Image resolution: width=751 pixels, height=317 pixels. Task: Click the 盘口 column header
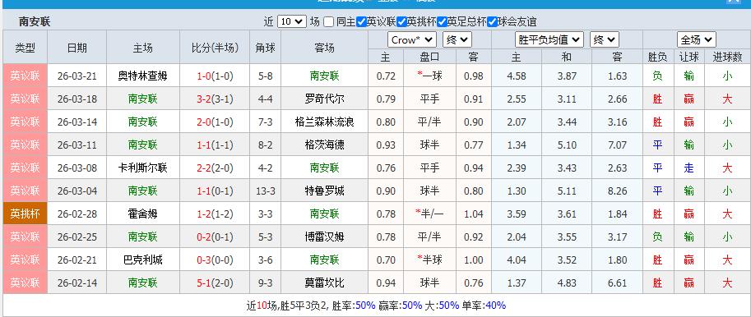coord(429,57)
